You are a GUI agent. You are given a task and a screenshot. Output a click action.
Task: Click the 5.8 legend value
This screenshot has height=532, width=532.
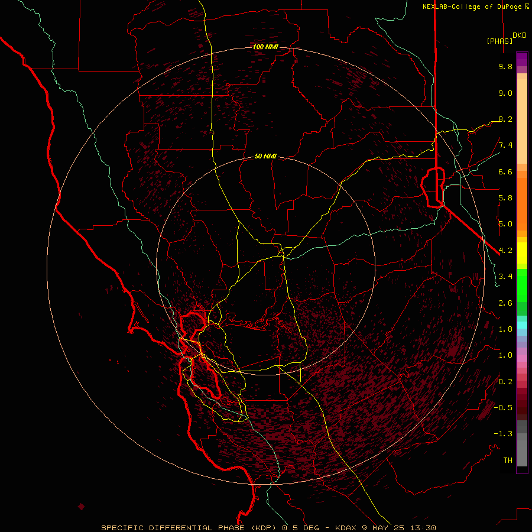505,198
